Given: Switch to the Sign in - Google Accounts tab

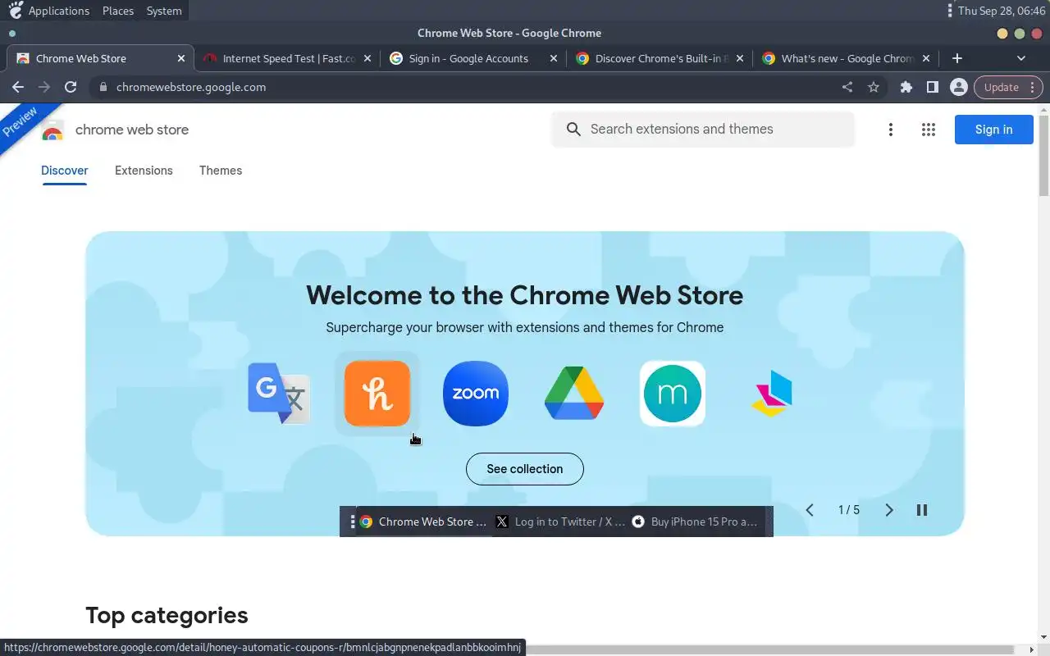Looking at the screenshot, I should coord(473,58).
